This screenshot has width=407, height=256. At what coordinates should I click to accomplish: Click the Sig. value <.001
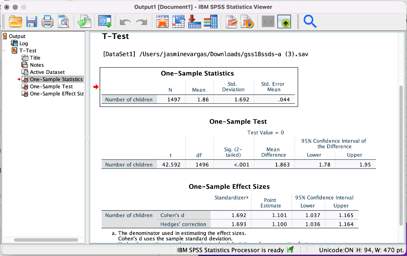coord(241,165)
